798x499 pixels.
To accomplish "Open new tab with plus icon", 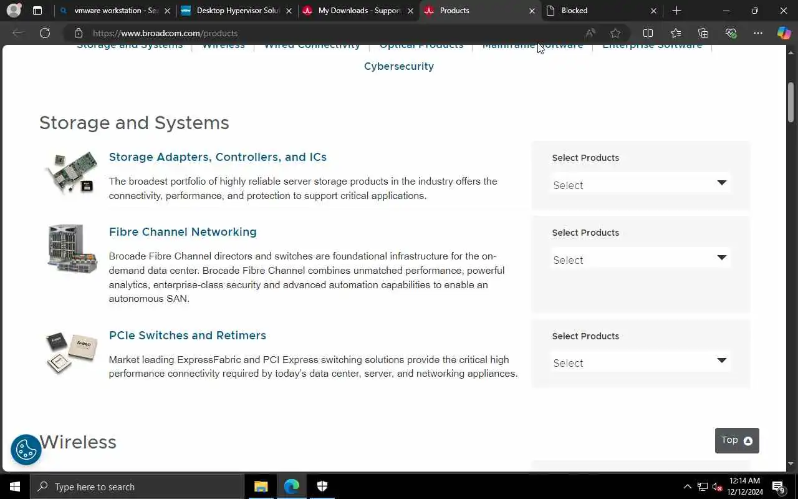I will click(x=676, y=11).
